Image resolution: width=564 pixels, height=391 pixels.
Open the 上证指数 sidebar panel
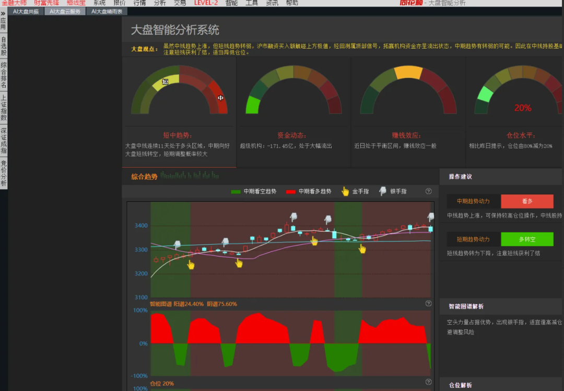[x=4, y=107]
